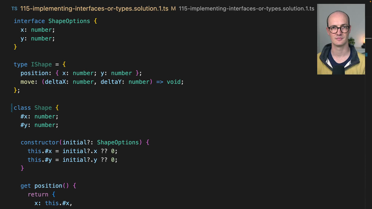This screenshot has height=209, width=372.
Task: Select the 115-implementing-interfaces-or-types.solution.1.ts active tab
Action: point(94,8)
